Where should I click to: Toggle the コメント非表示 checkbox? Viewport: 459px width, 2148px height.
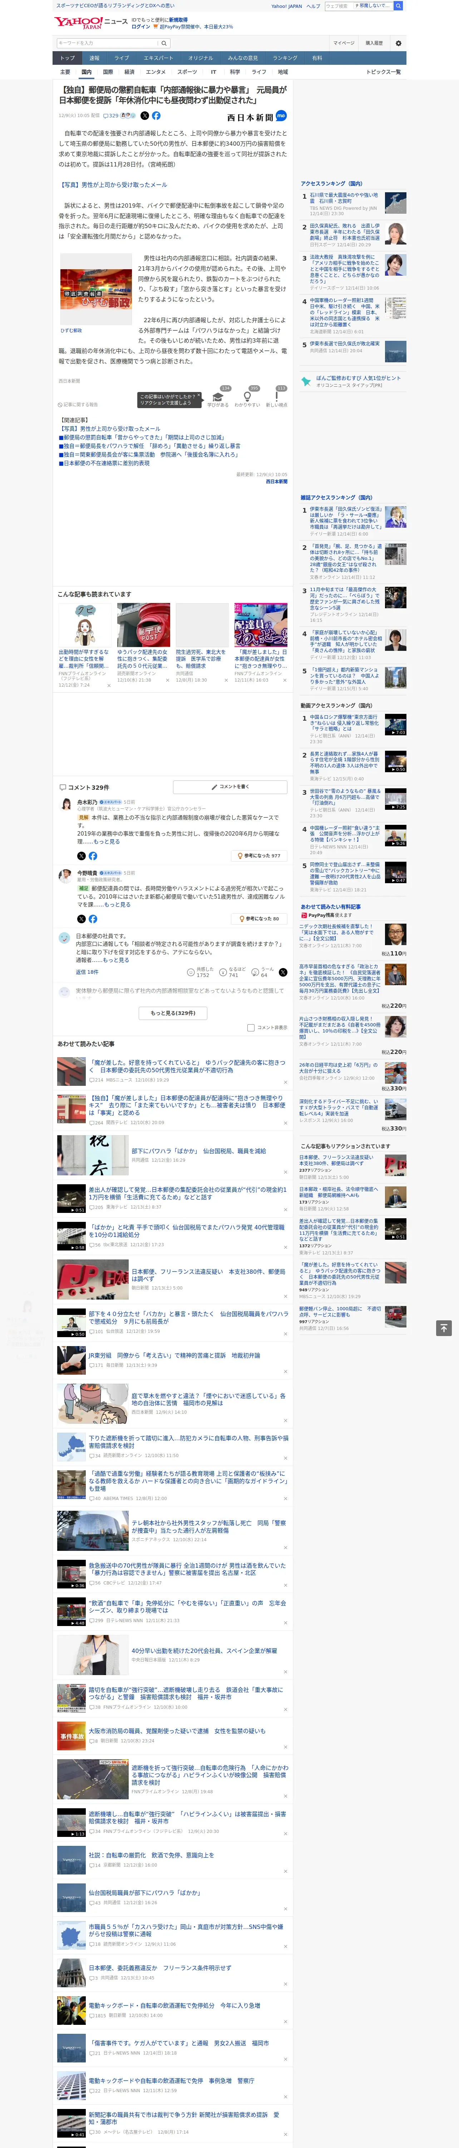[251, 1027]
